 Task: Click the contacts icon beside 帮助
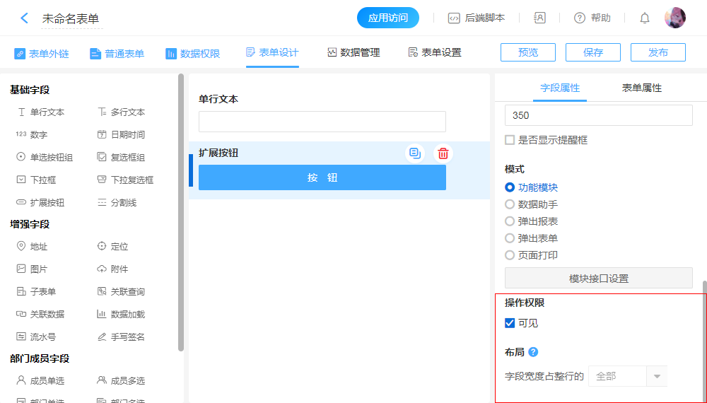(x=539, y=18)
